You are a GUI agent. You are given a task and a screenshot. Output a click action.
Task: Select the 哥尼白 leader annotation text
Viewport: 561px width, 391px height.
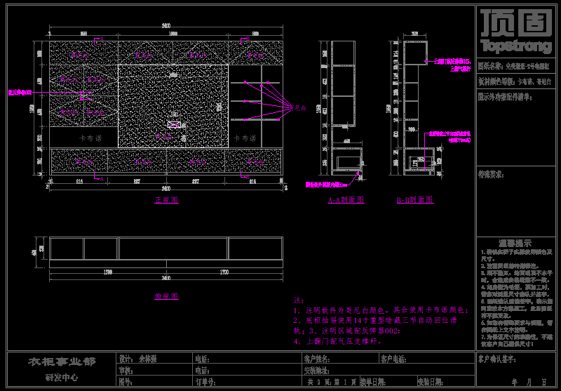tap(299, 108)
